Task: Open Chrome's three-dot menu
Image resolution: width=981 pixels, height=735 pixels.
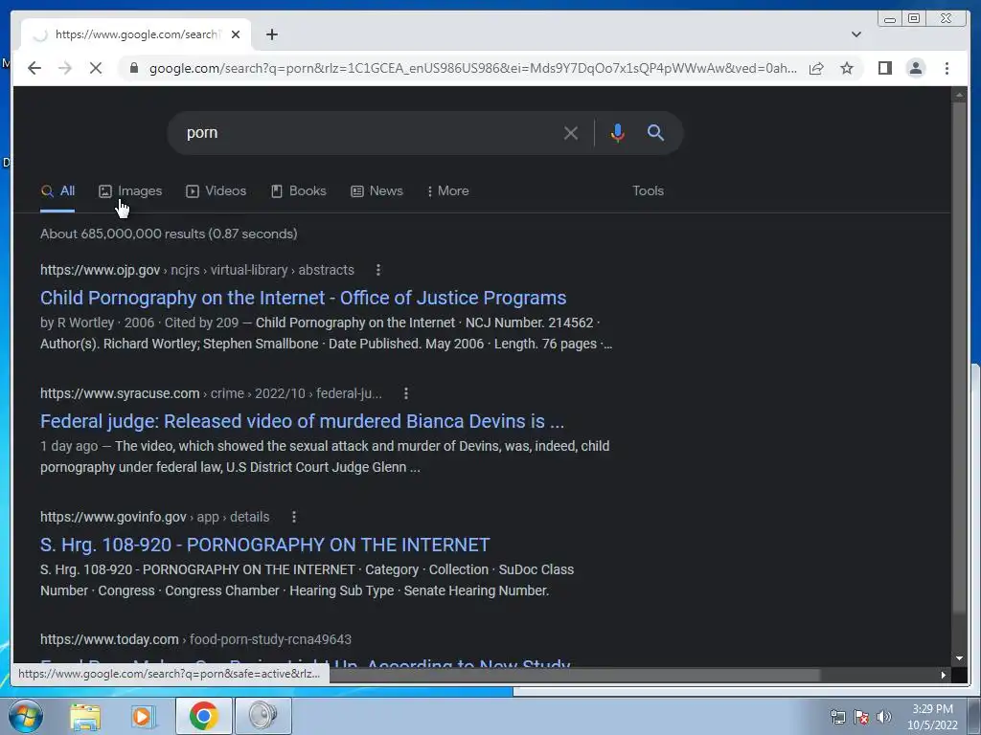Action: (x=947, y=68)
